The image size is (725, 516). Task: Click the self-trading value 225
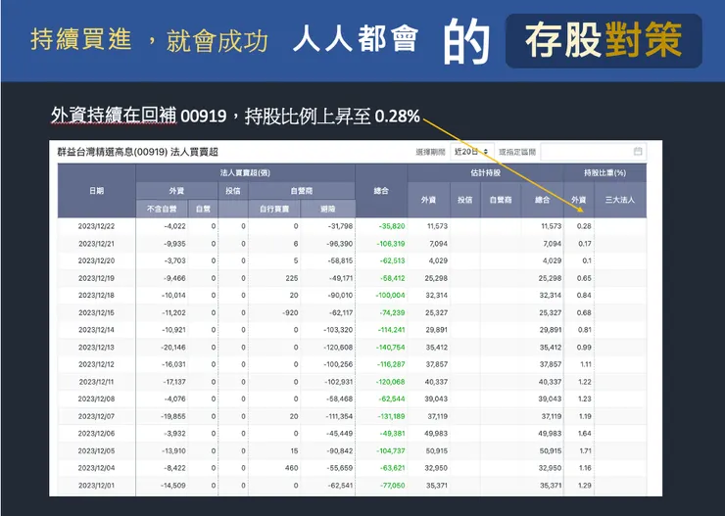pyautogui.click(x=292, y=278)
